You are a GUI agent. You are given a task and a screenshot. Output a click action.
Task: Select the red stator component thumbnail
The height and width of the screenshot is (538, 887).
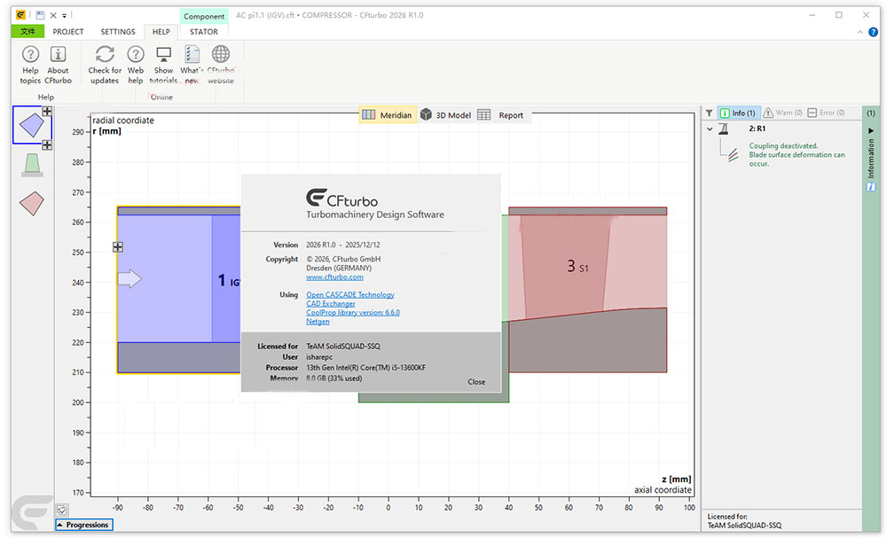(x=32, y=203)
